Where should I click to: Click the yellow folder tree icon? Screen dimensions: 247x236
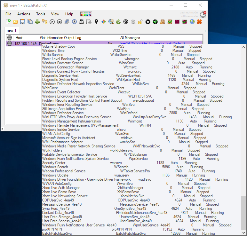pos(45,22)
